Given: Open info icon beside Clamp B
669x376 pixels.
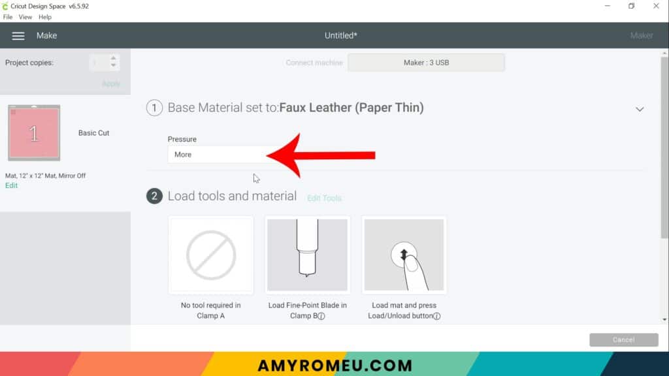Looking at the screenshot, I should point(321,316).
